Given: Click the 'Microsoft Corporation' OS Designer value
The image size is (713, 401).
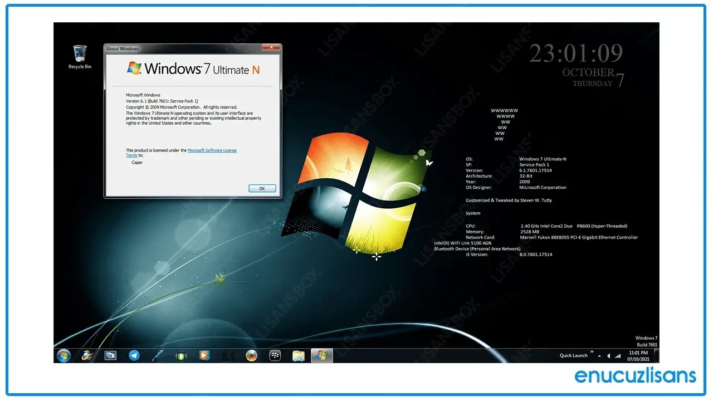Looking at the screenshot, I should 543,187.
